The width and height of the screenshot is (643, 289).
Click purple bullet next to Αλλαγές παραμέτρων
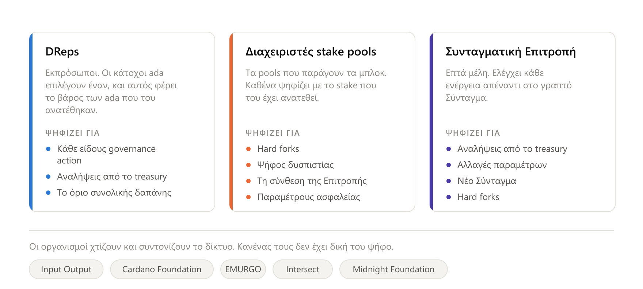(449, 165)
